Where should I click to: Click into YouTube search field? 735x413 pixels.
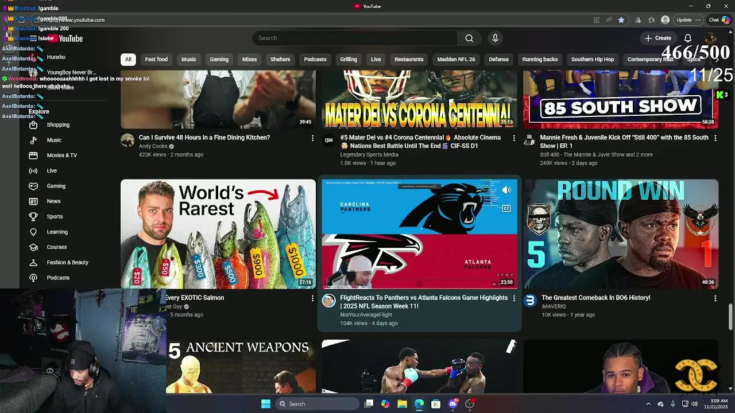coord(355,38)
